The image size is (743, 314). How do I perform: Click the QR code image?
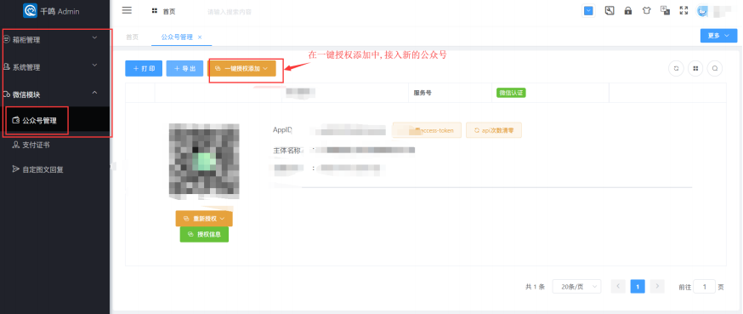point(204,161)
